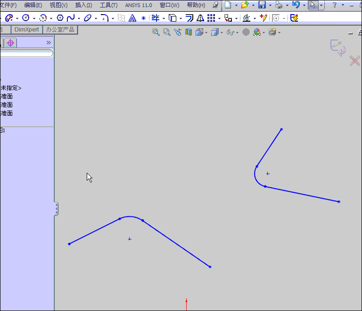The width and height of the screenshot is (362, 311).
Task: Open the hide/show items dropdown arrow
Action: pyautogui.click(x=237, y=33)
